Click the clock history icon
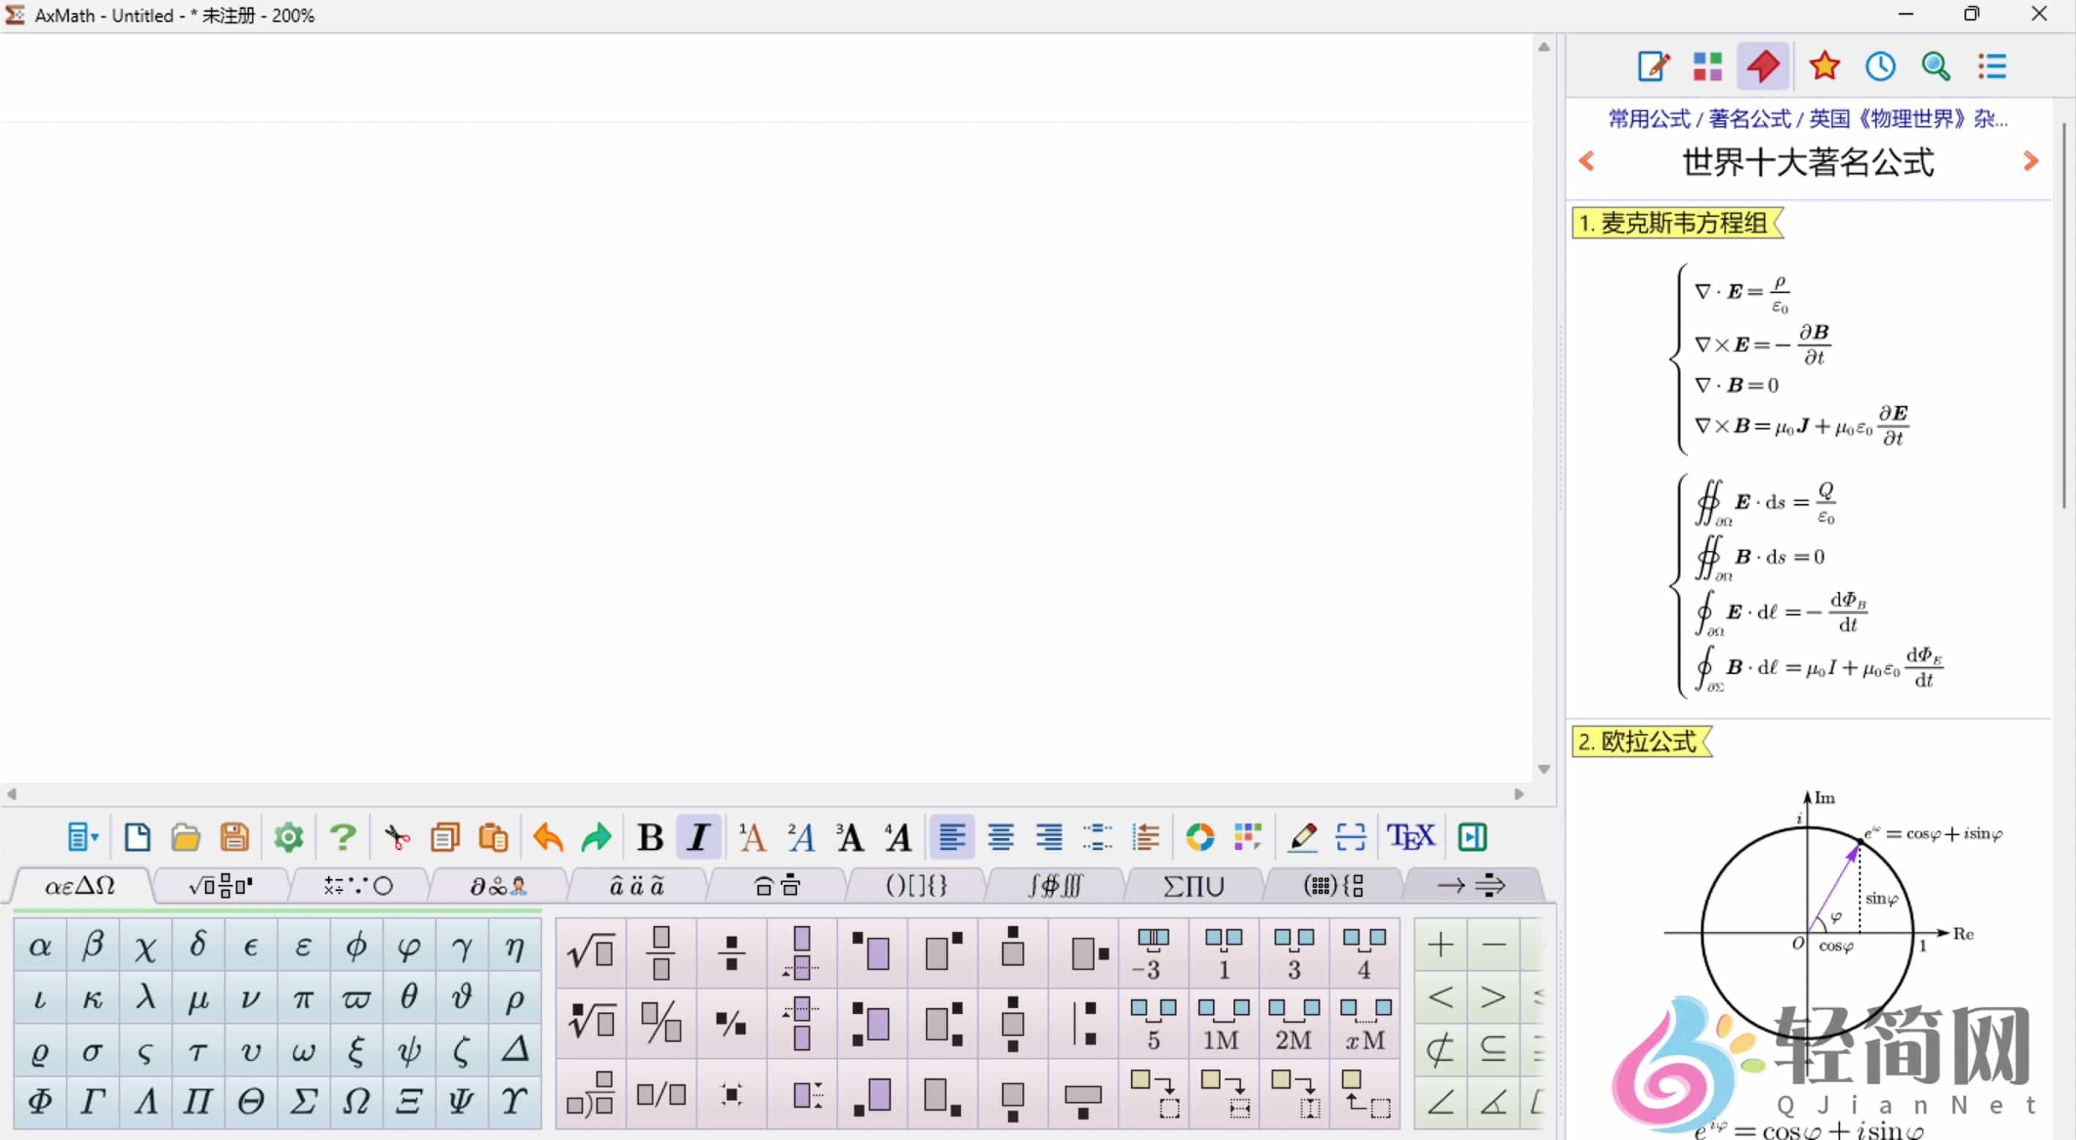The height and width of the screenshot is (1140, 2076). pos(1880,66)
